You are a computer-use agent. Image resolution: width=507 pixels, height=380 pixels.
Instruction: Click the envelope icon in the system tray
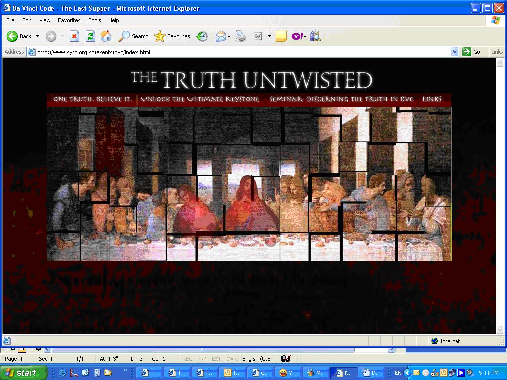(x=416, y=373)
